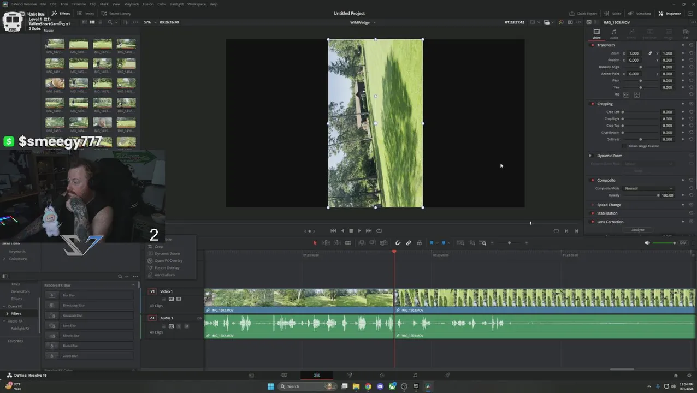Play the timeline in reverse
Image resolution: width=697 pixels, height=393 pixels.
coord(342,231)
